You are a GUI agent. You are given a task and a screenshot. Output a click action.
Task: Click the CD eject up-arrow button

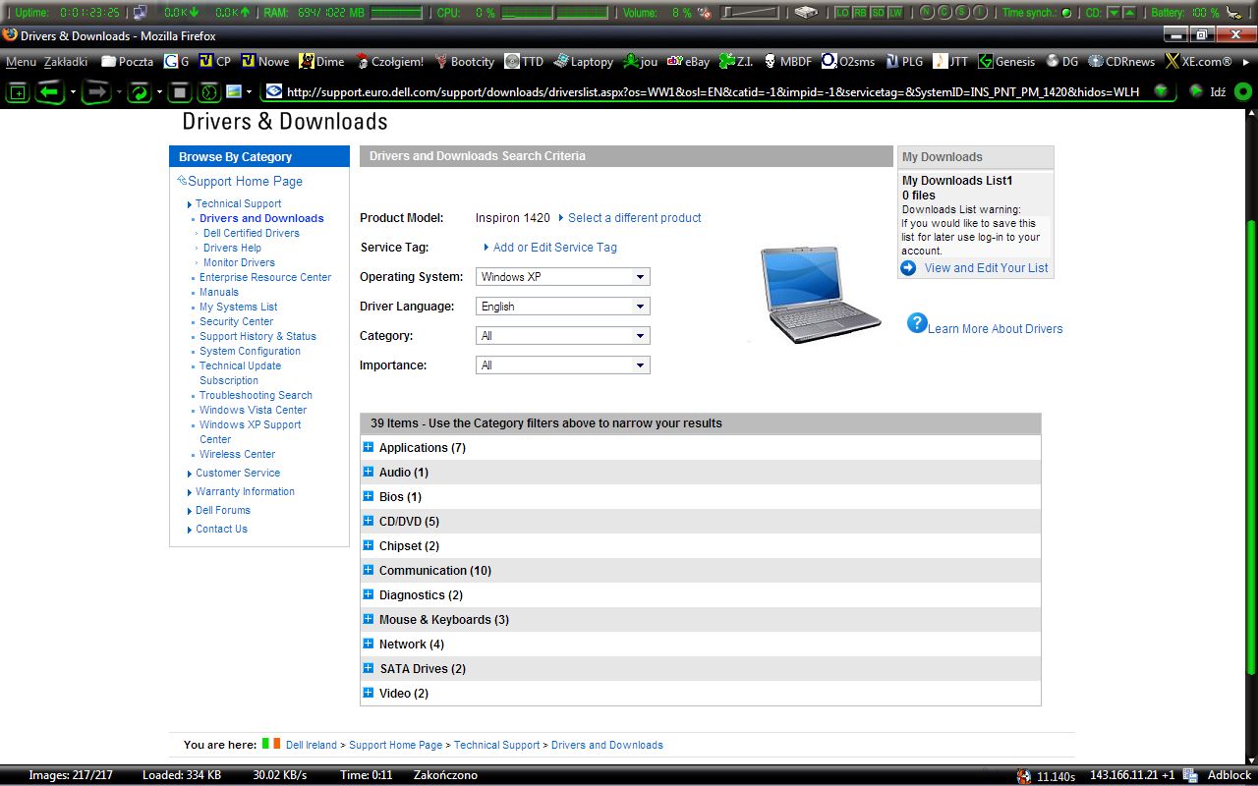coord(1129,13)
